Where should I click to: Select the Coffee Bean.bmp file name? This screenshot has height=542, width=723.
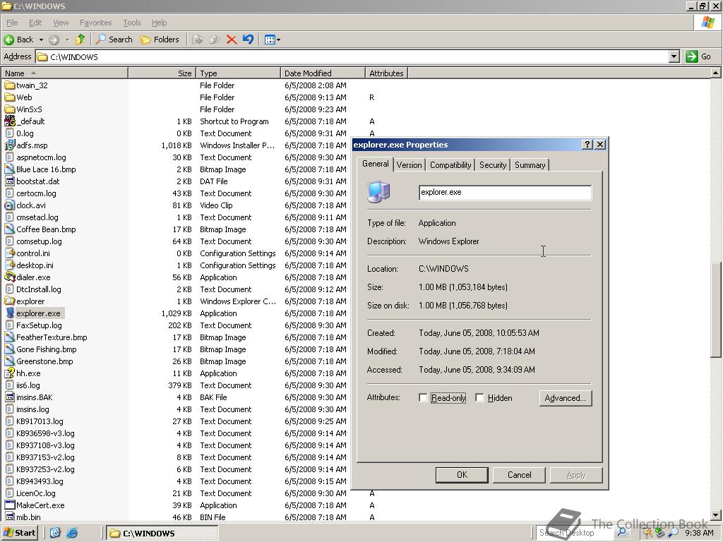[x=46, y=229]
